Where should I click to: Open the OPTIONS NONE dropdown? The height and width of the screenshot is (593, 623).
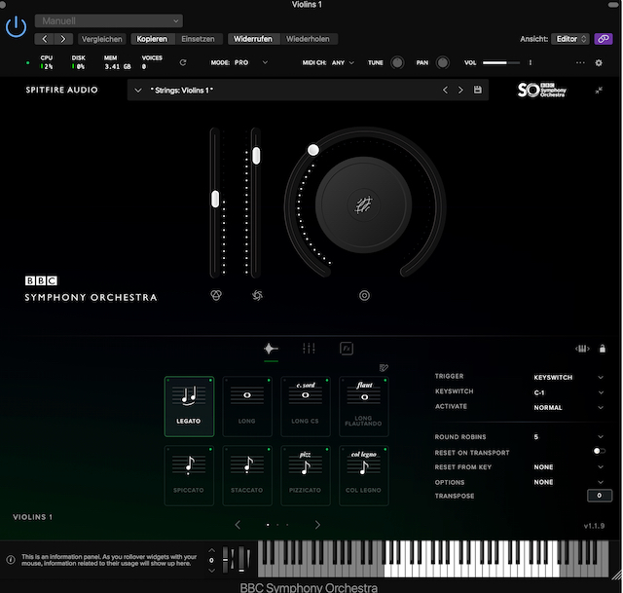coord(568,482)
